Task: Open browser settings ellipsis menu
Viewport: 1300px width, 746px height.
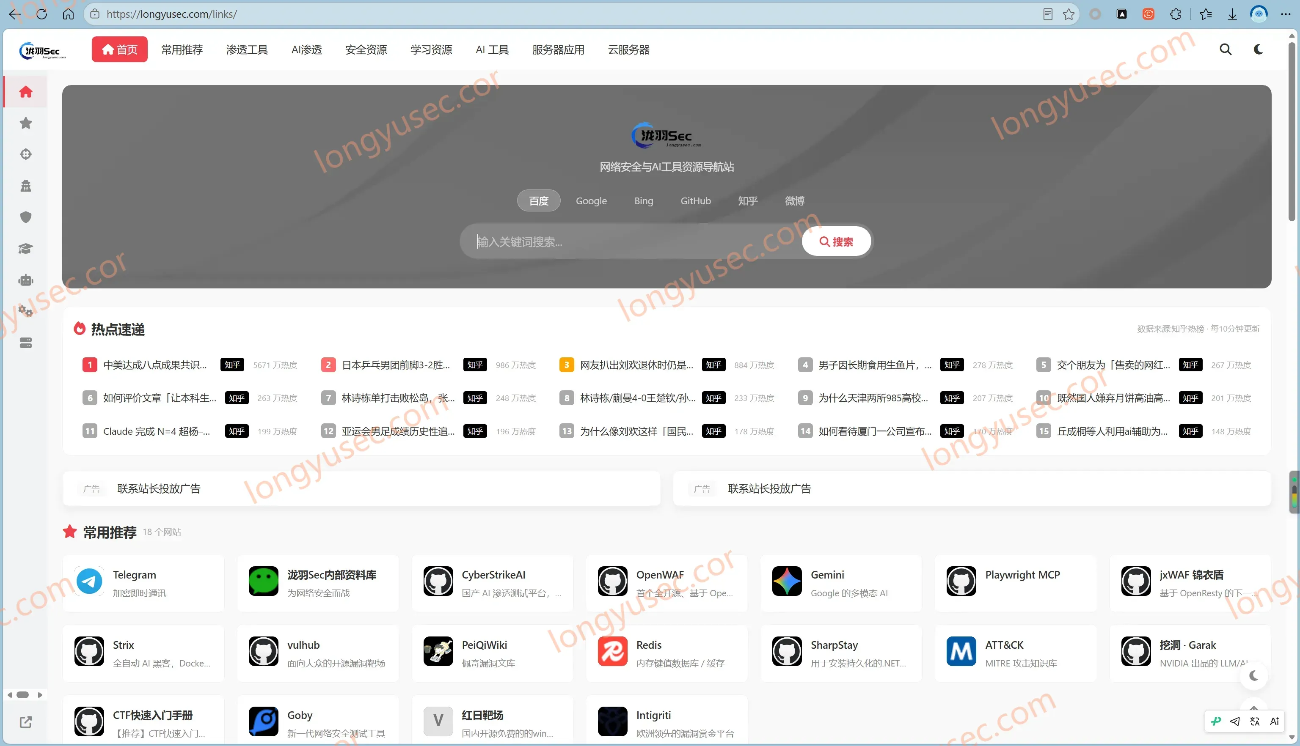Action: [x=1286, y=14]
